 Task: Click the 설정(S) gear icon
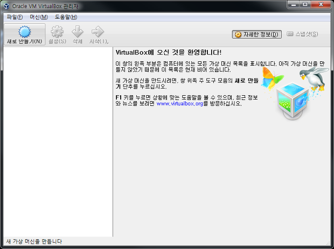57,32
